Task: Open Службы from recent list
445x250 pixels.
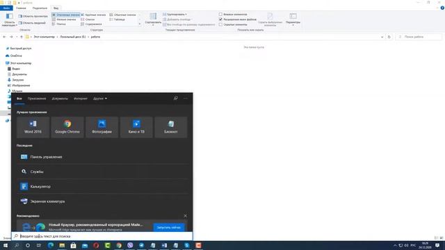Action: click(x=103, y=172)
